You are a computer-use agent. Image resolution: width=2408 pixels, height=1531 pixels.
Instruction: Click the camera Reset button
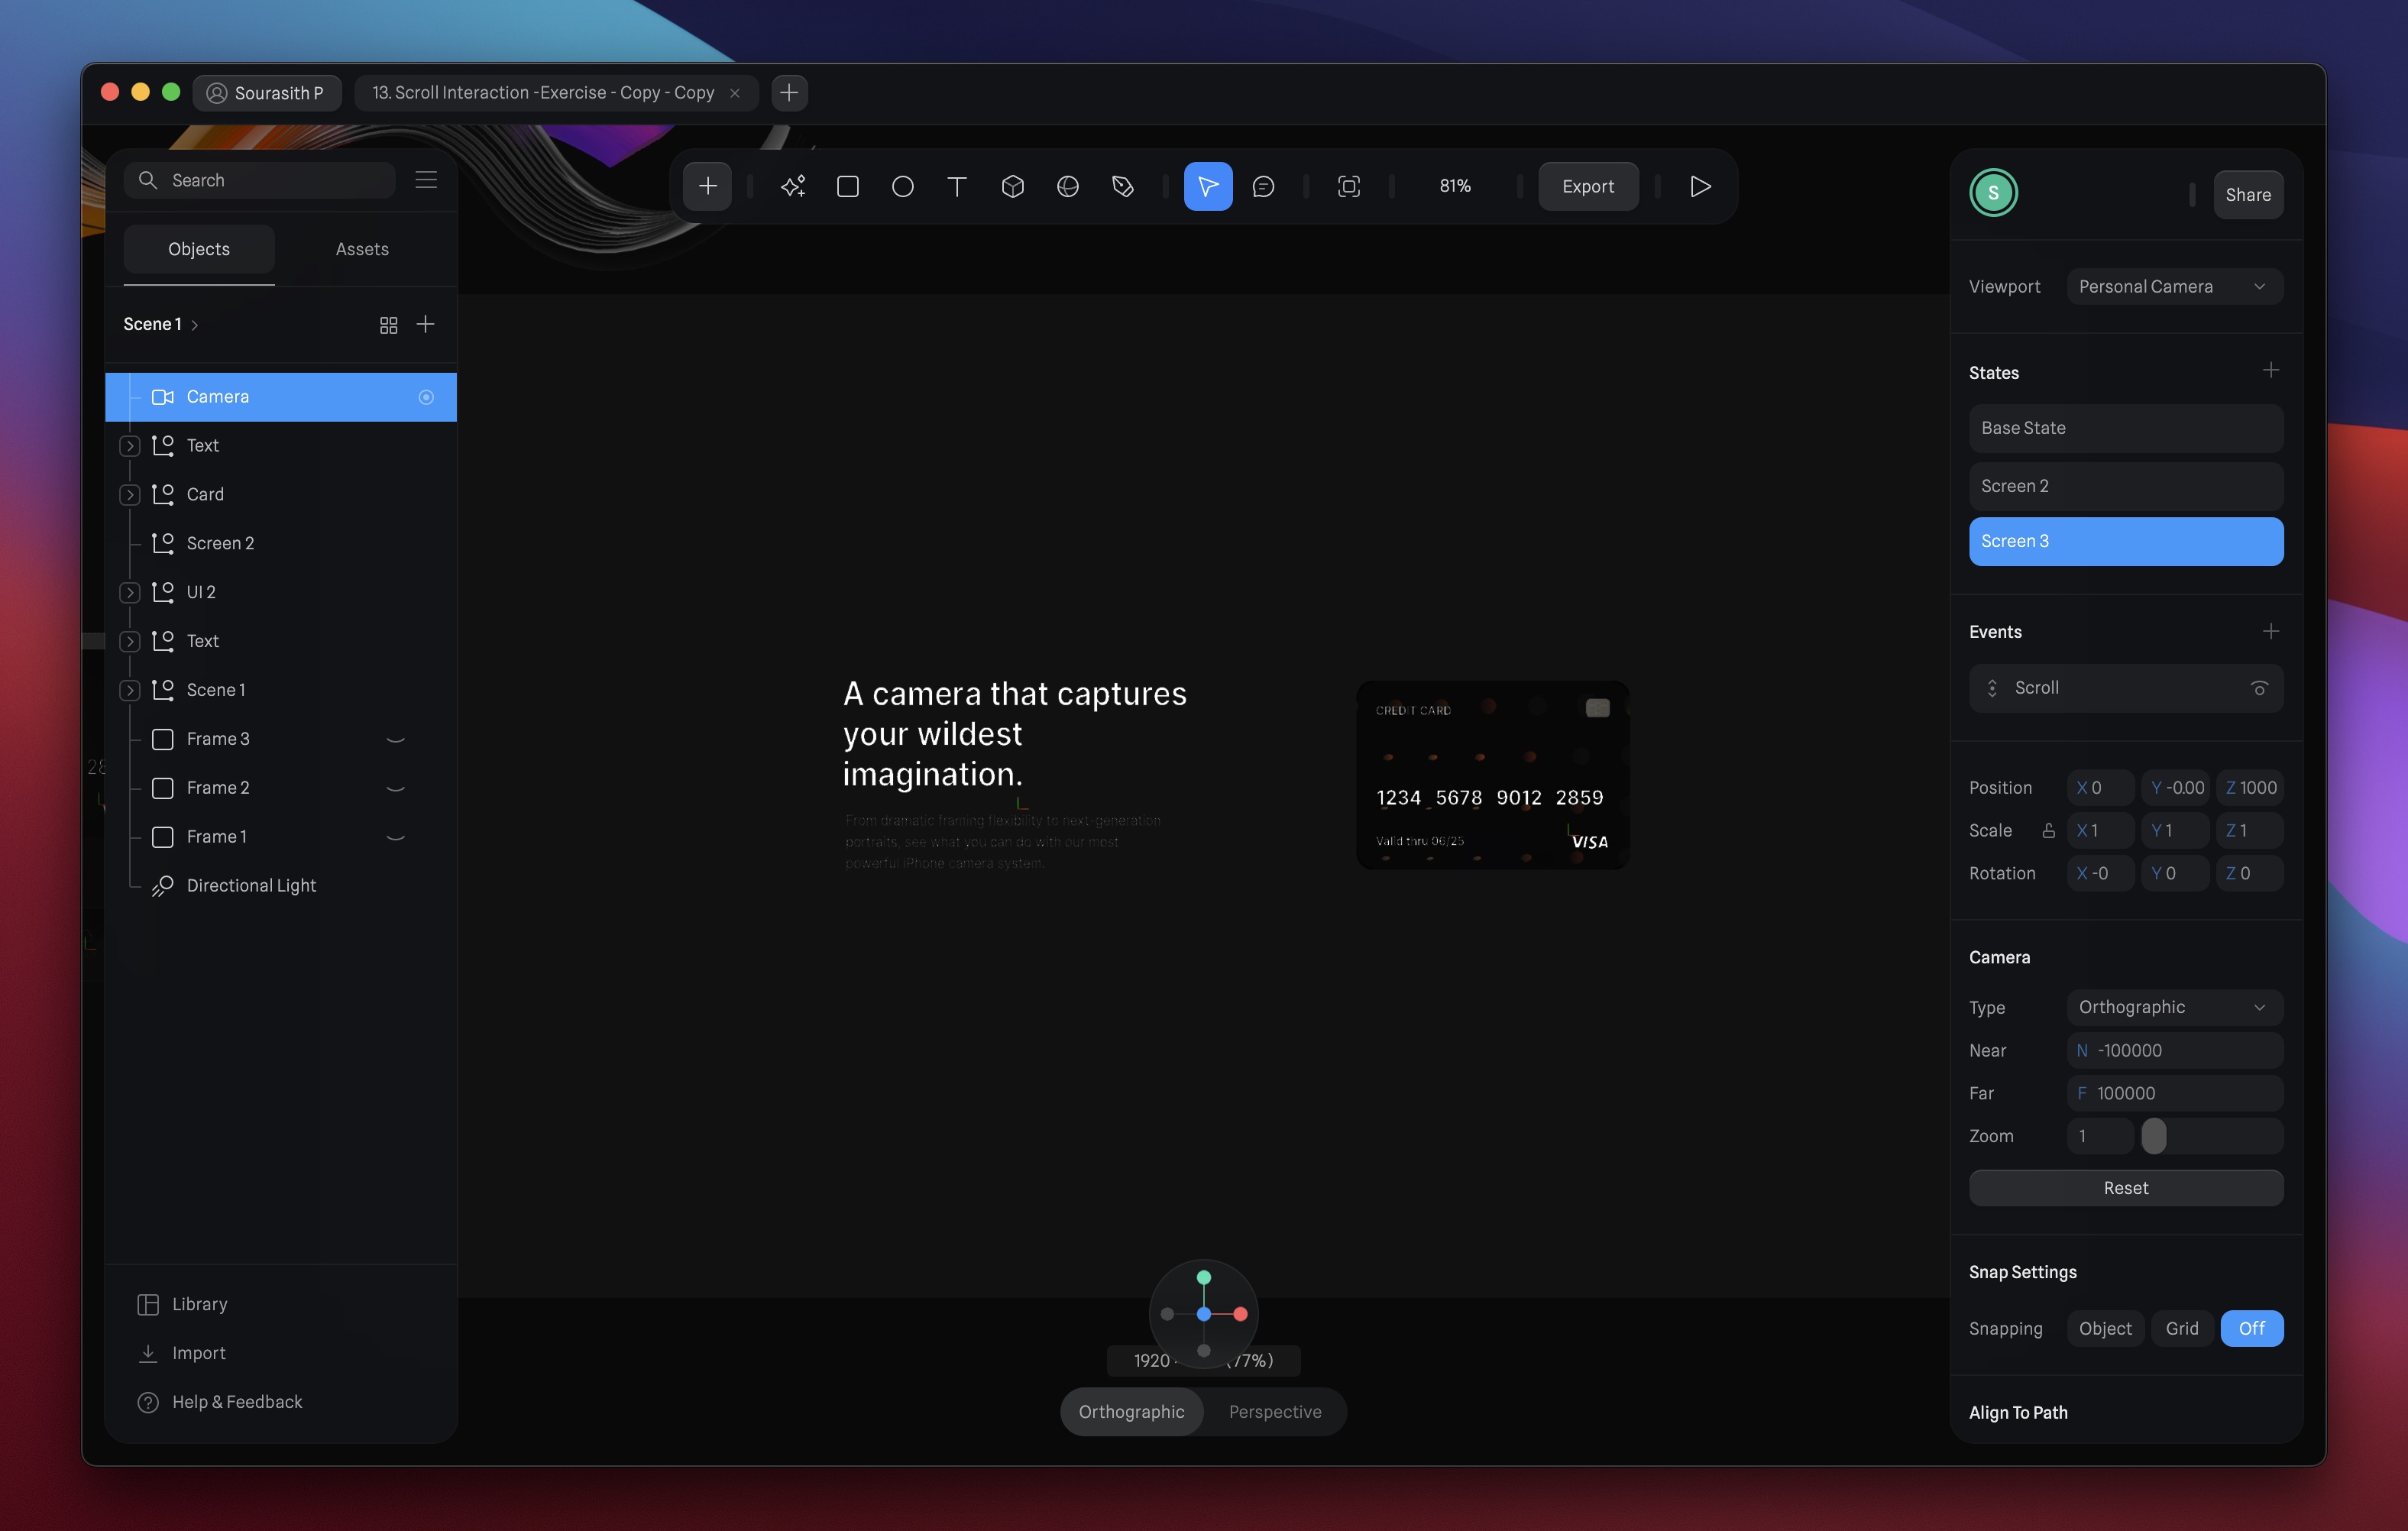point(2125,1188)
